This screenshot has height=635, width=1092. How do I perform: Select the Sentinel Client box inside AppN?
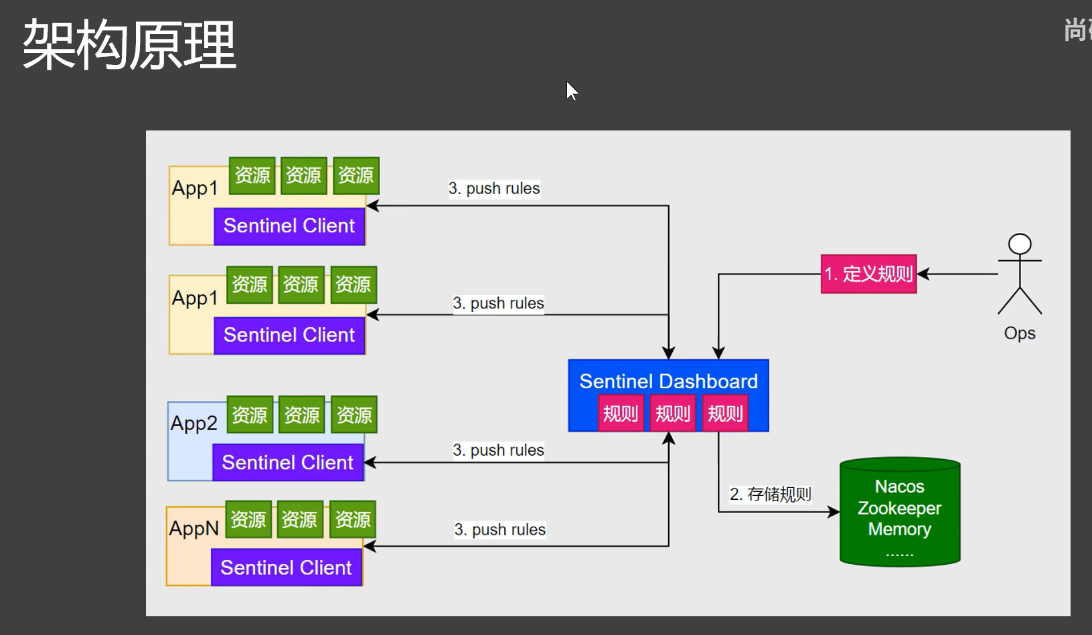[287, 567]
